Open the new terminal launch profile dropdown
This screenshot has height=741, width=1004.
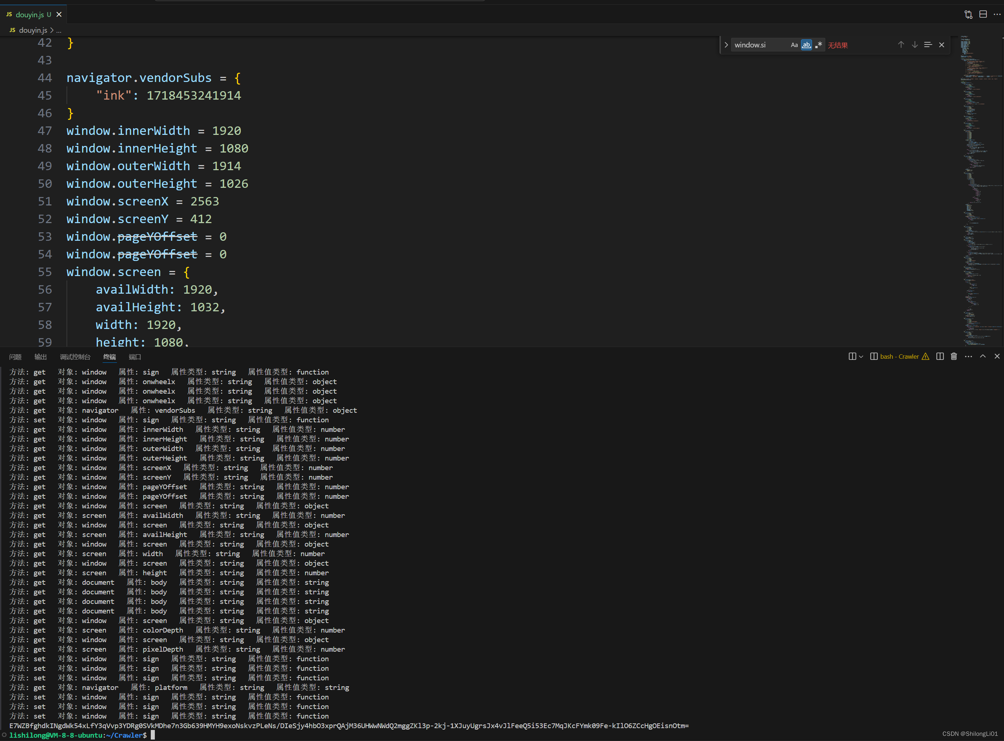pos(861,357)
